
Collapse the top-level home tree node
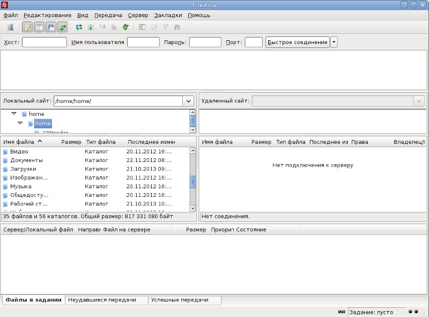tap(14, 114)
